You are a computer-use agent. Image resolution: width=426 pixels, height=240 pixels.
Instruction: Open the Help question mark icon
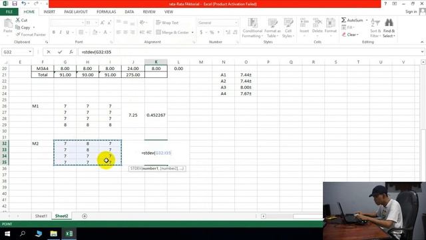[385, 3]
